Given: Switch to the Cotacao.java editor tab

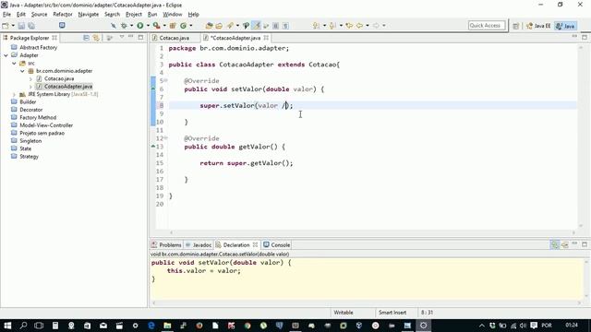Looking at the screenshot, I should pyautogui.click(x=175, y=38).
